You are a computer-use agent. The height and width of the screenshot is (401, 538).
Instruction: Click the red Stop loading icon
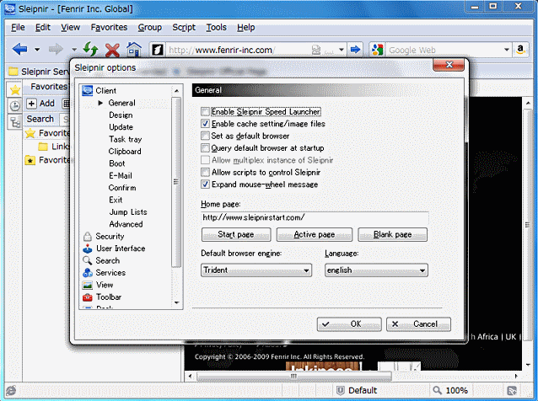[x=111, y=50]
